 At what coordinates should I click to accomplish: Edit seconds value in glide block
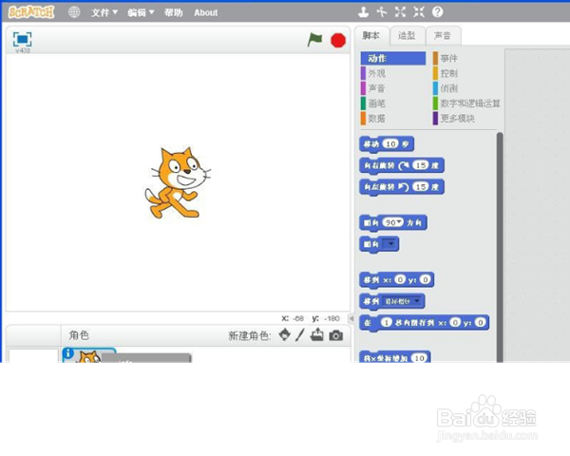pos(387,322)
